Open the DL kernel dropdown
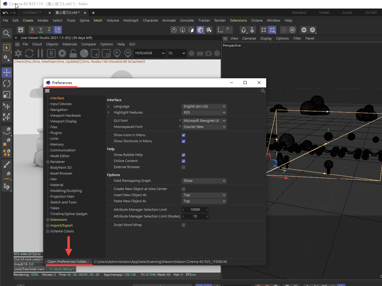The width and height of the screenshot is (382, 286). [177, 53]
